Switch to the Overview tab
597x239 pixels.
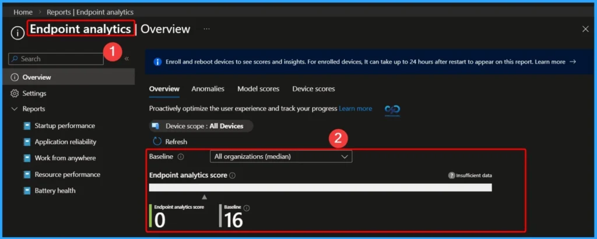point(164,89)
